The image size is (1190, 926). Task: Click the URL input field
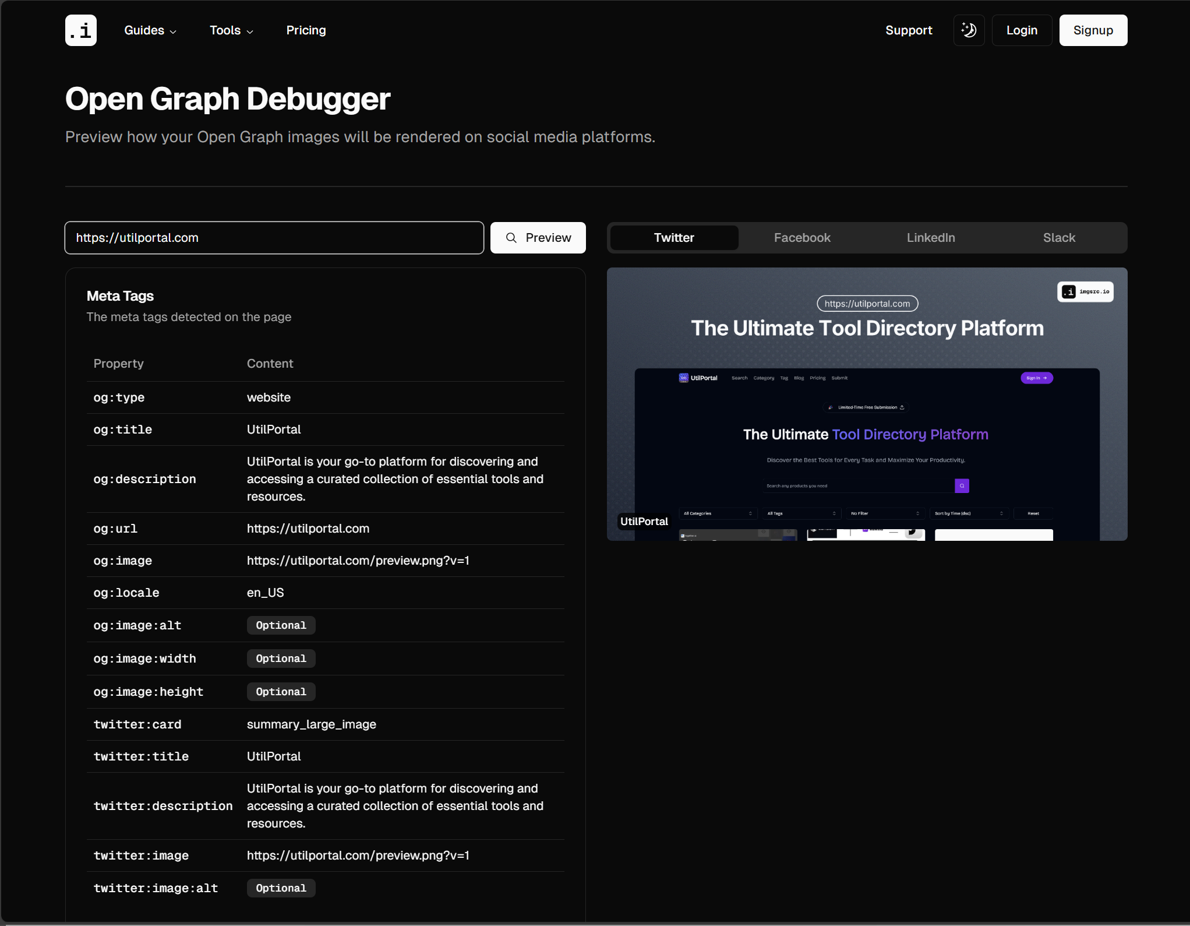(274, 238)
